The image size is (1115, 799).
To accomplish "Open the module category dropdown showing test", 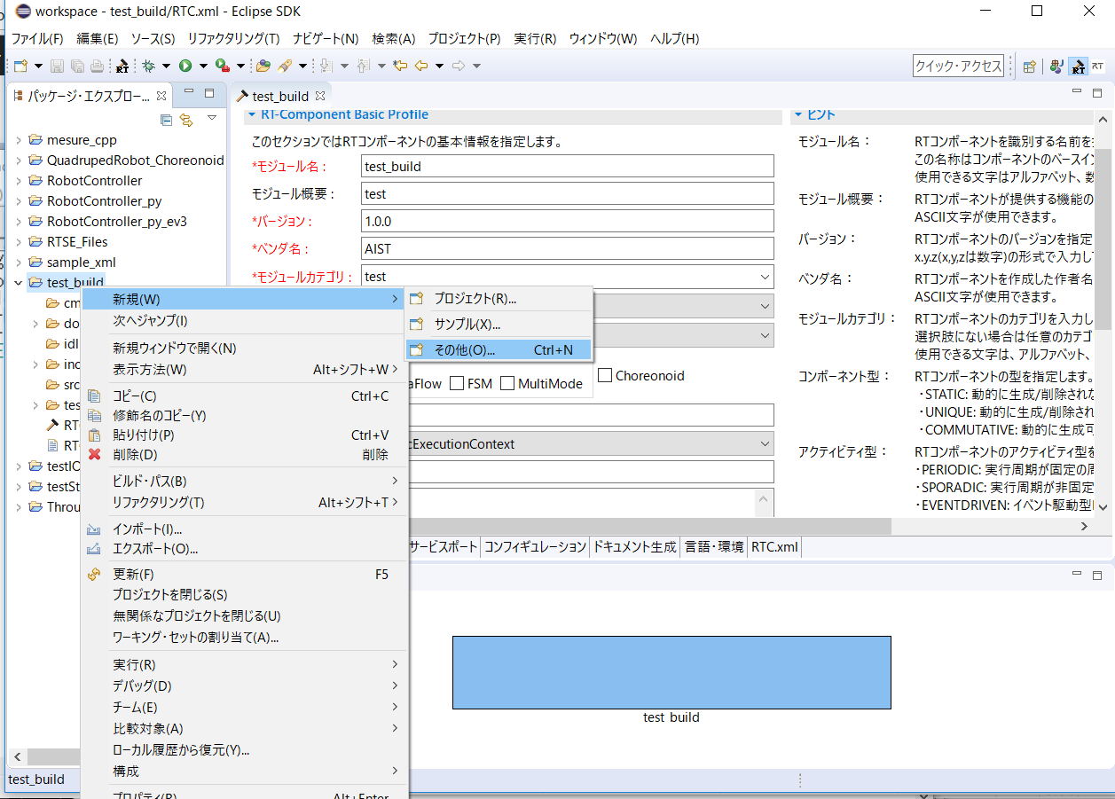I will 766,277.
